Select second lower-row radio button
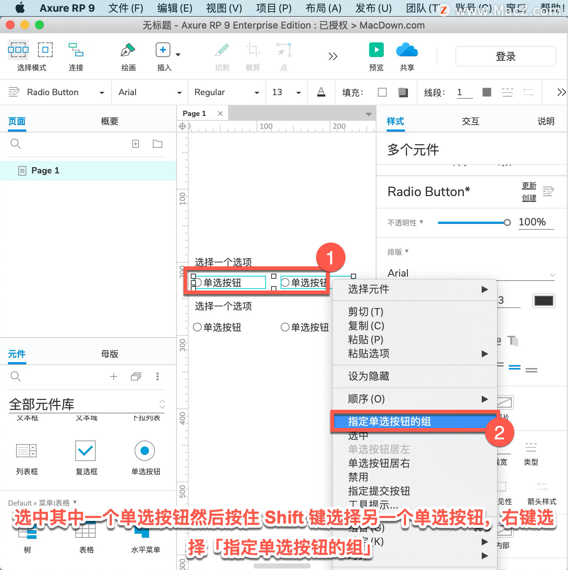The width and height of the screenshot is (568, 570). (x=285, y=327)
